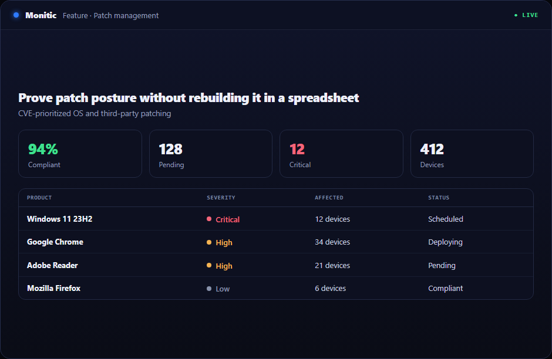552x359 pixels.
Task: Select the CVE-prioritized subtitle text
Action: pyautogui.click(x=95, y=114)
